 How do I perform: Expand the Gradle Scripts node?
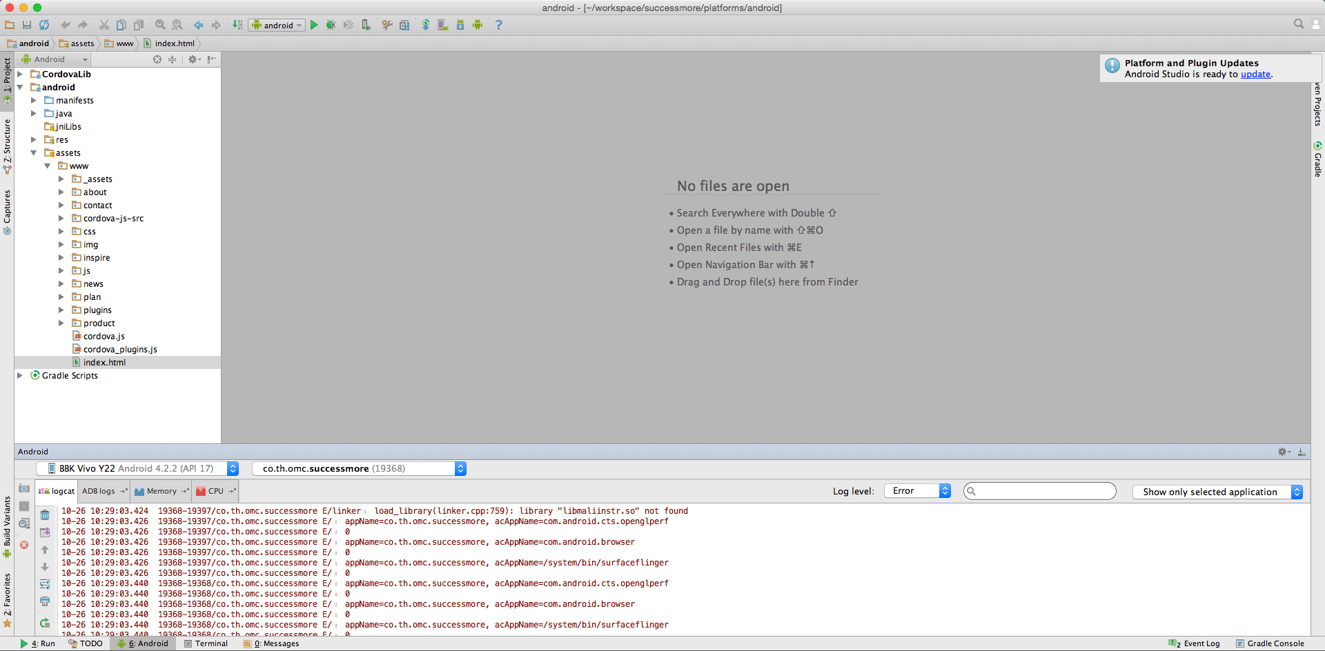pyautogui.click(x=20, y=376)
